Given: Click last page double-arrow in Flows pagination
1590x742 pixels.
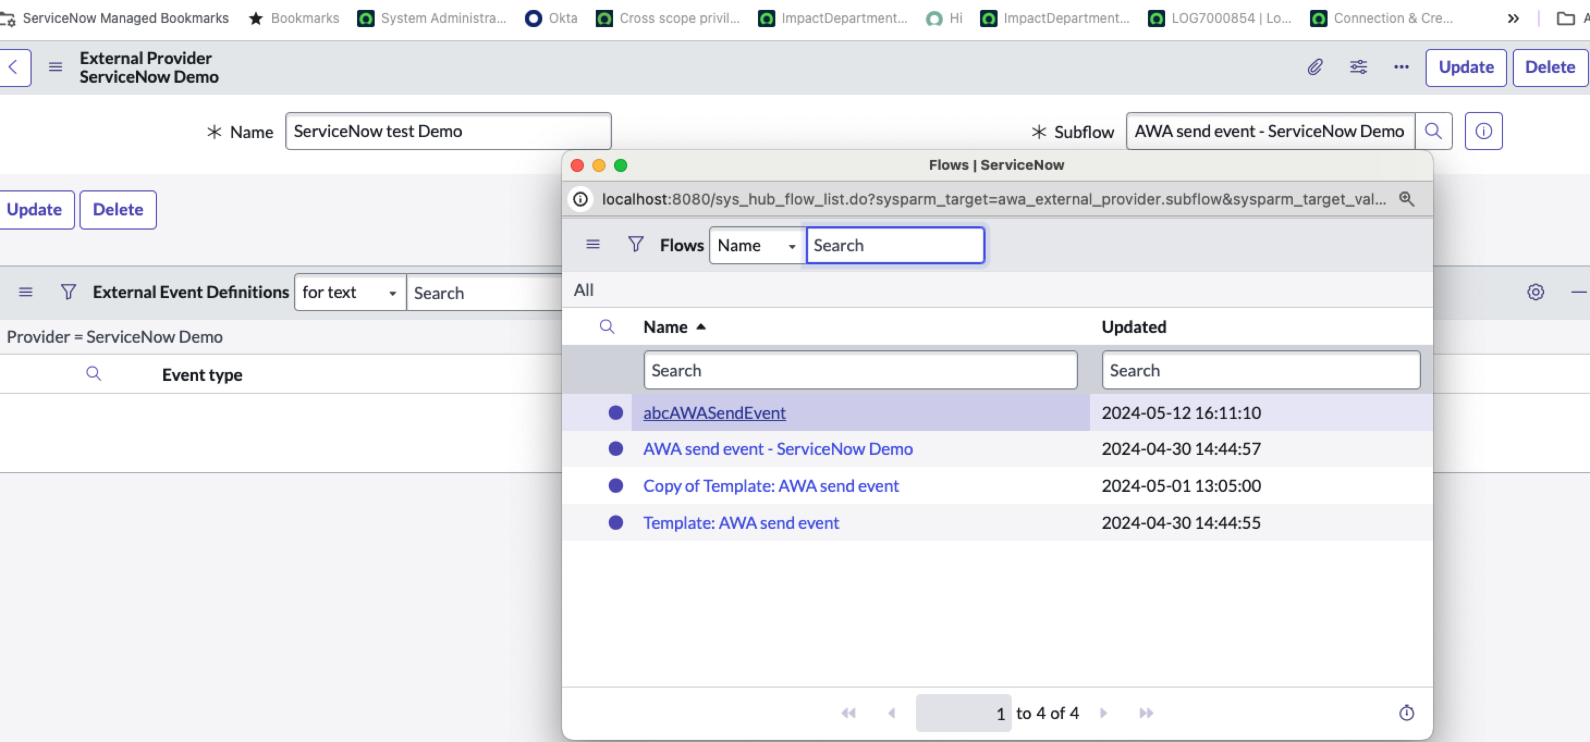Looking at the screenshot, I should click(1146, 713).
